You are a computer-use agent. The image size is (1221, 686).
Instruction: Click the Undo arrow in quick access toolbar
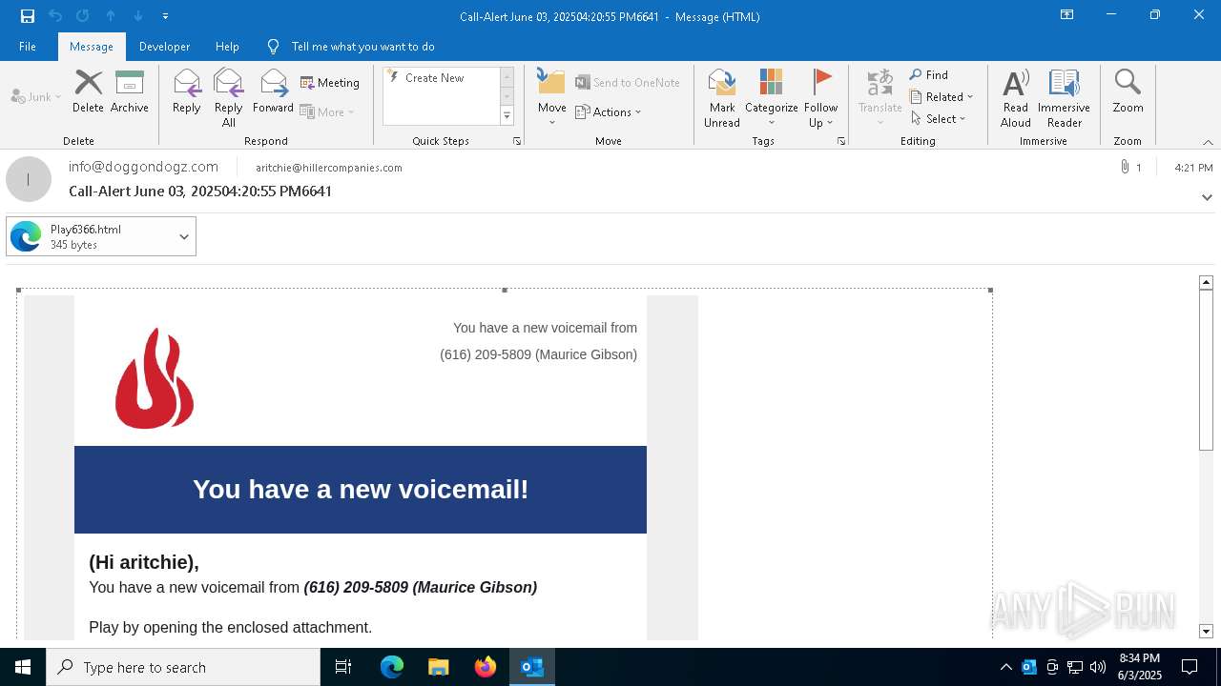tap(55, 15)
